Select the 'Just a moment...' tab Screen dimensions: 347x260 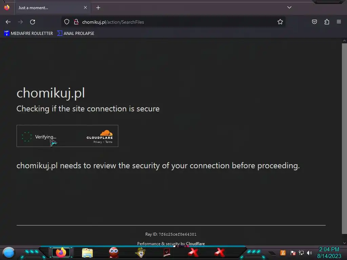pyautogui.click(x=53, y=8)
